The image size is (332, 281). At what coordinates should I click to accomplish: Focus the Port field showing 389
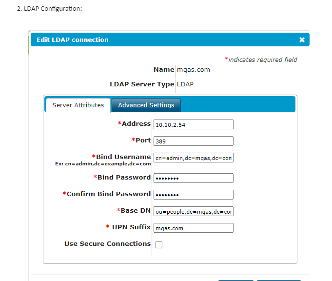pyautogui.click(x=194, y=141)
